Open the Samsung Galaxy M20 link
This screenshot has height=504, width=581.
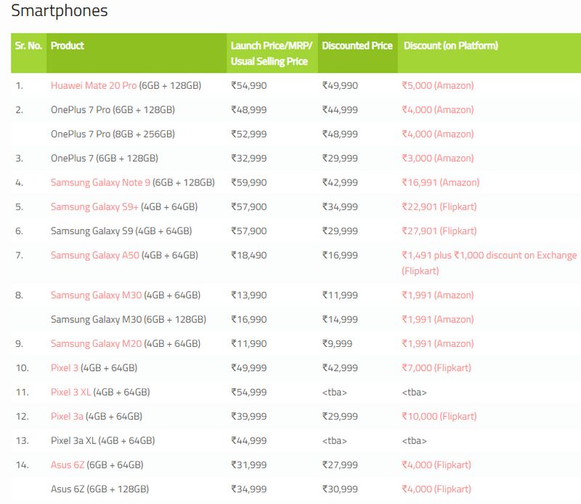[x=96, y=343]
